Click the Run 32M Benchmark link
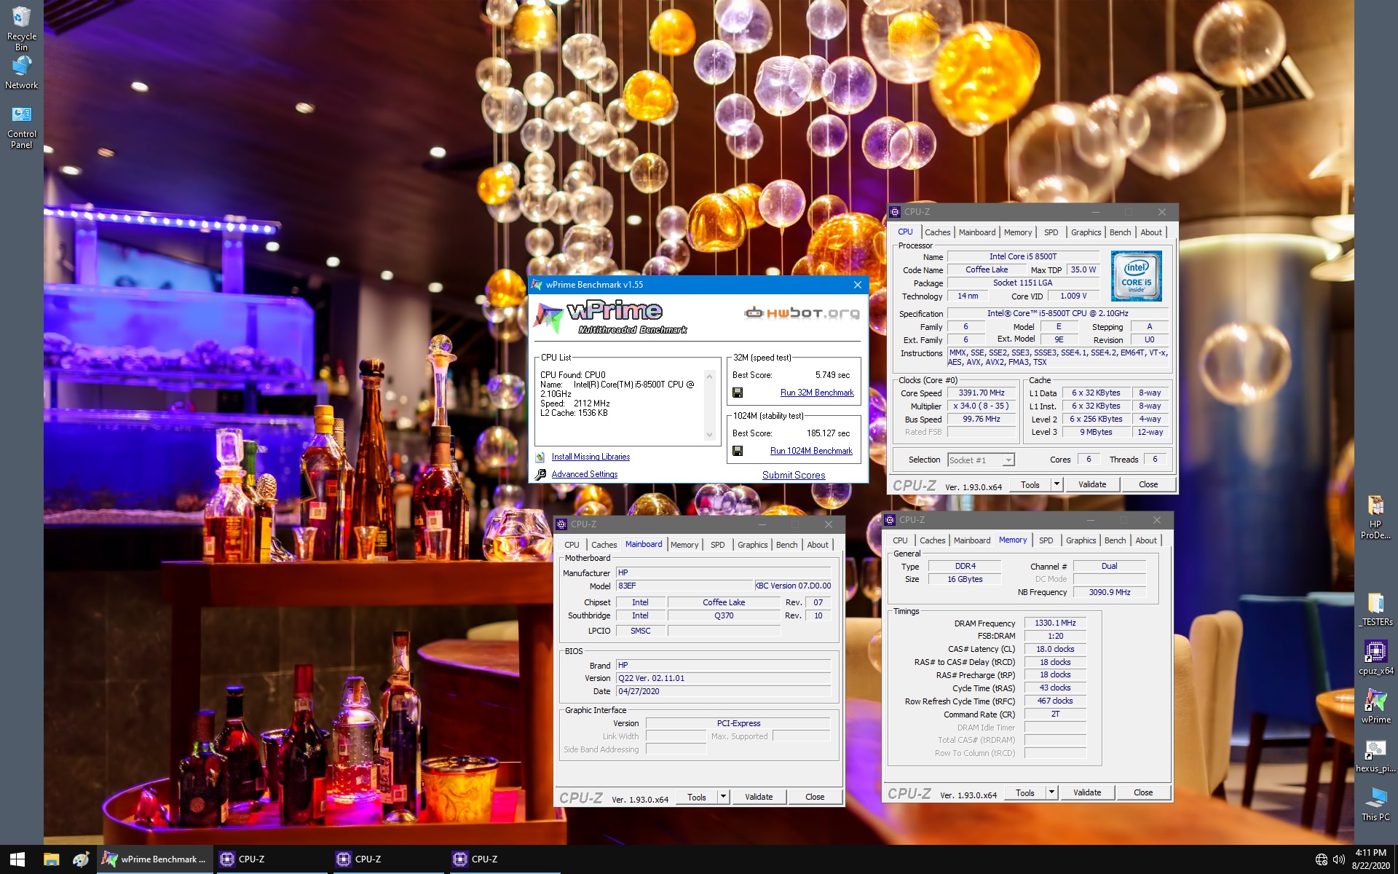This screenshot has width=1398, height=874. click(x=817, y=393)
